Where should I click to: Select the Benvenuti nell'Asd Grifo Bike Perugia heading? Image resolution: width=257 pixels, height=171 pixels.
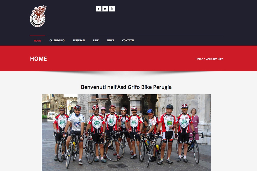pos(126,87)
